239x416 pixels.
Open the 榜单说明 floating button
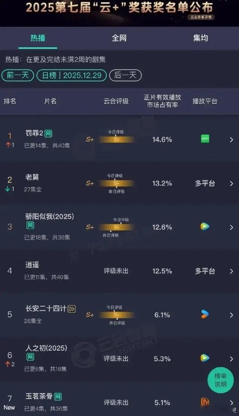click(221, 380)
